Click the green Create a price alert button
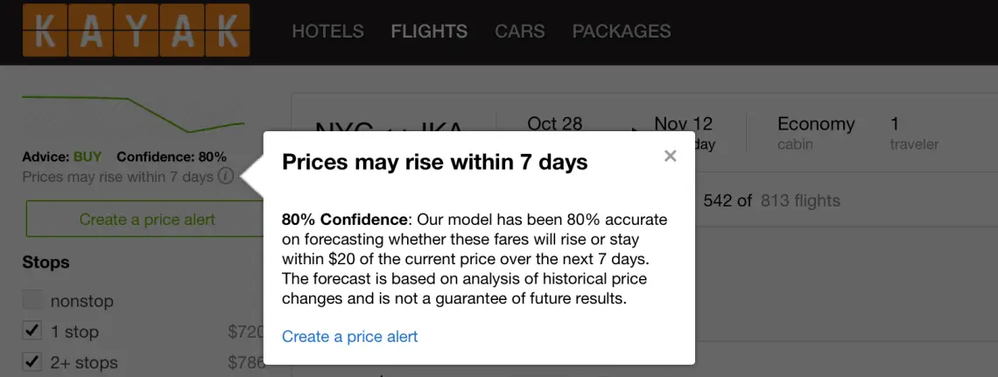The image size is (998, 377). (145, 220)
